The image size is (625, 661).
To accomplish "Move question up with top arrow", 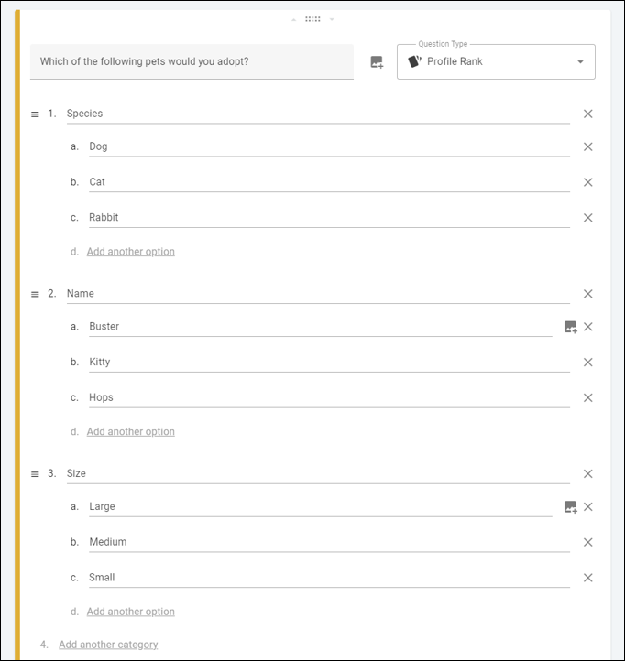I will (294, 19).
